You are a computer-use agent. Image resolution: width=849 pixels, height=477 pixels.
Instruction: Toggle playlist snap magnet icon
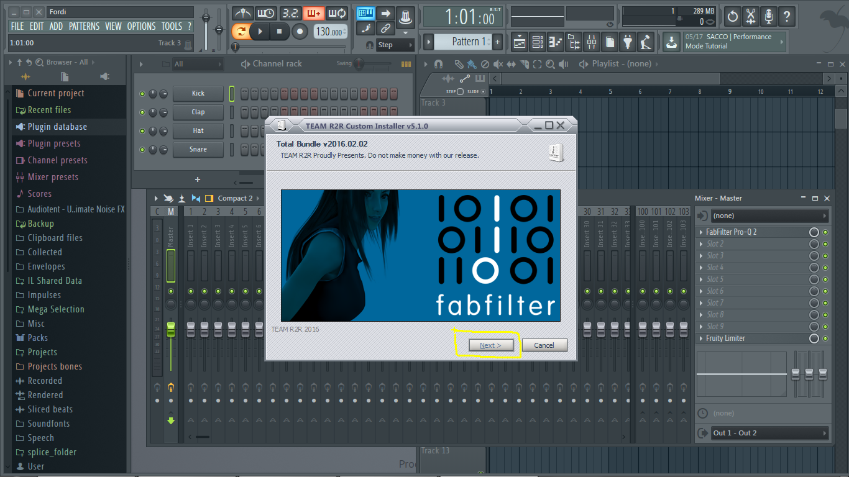(x=439, y=64)
